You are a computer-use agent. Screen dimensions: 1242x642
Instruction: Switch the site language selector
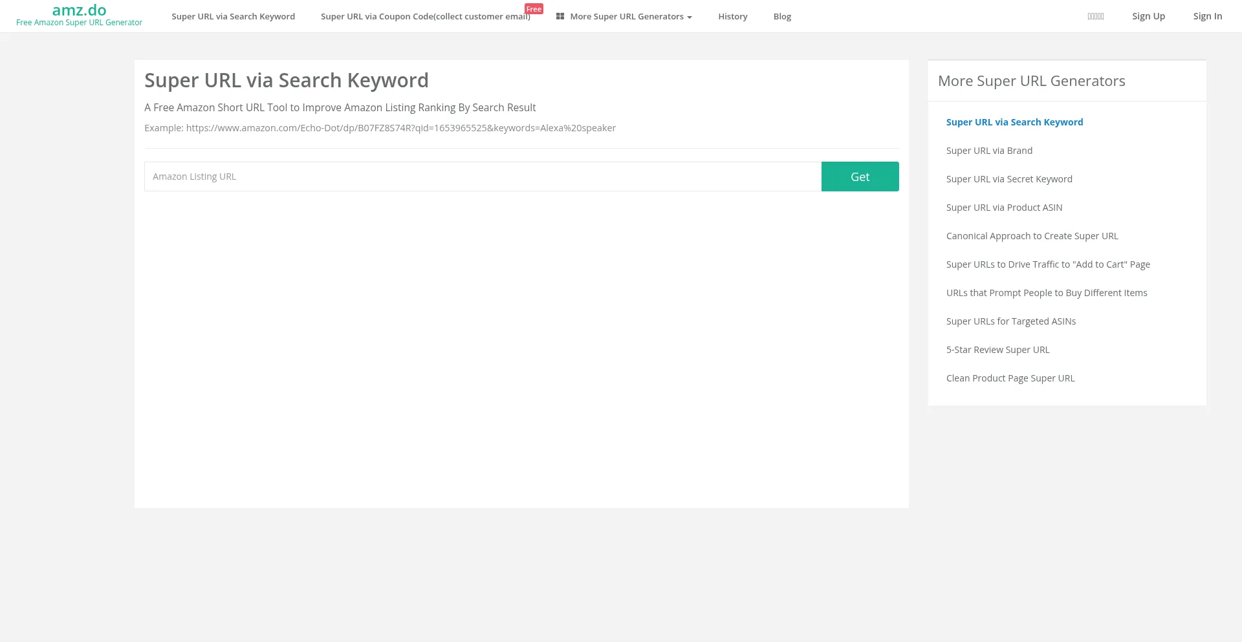pos(1095,17)
